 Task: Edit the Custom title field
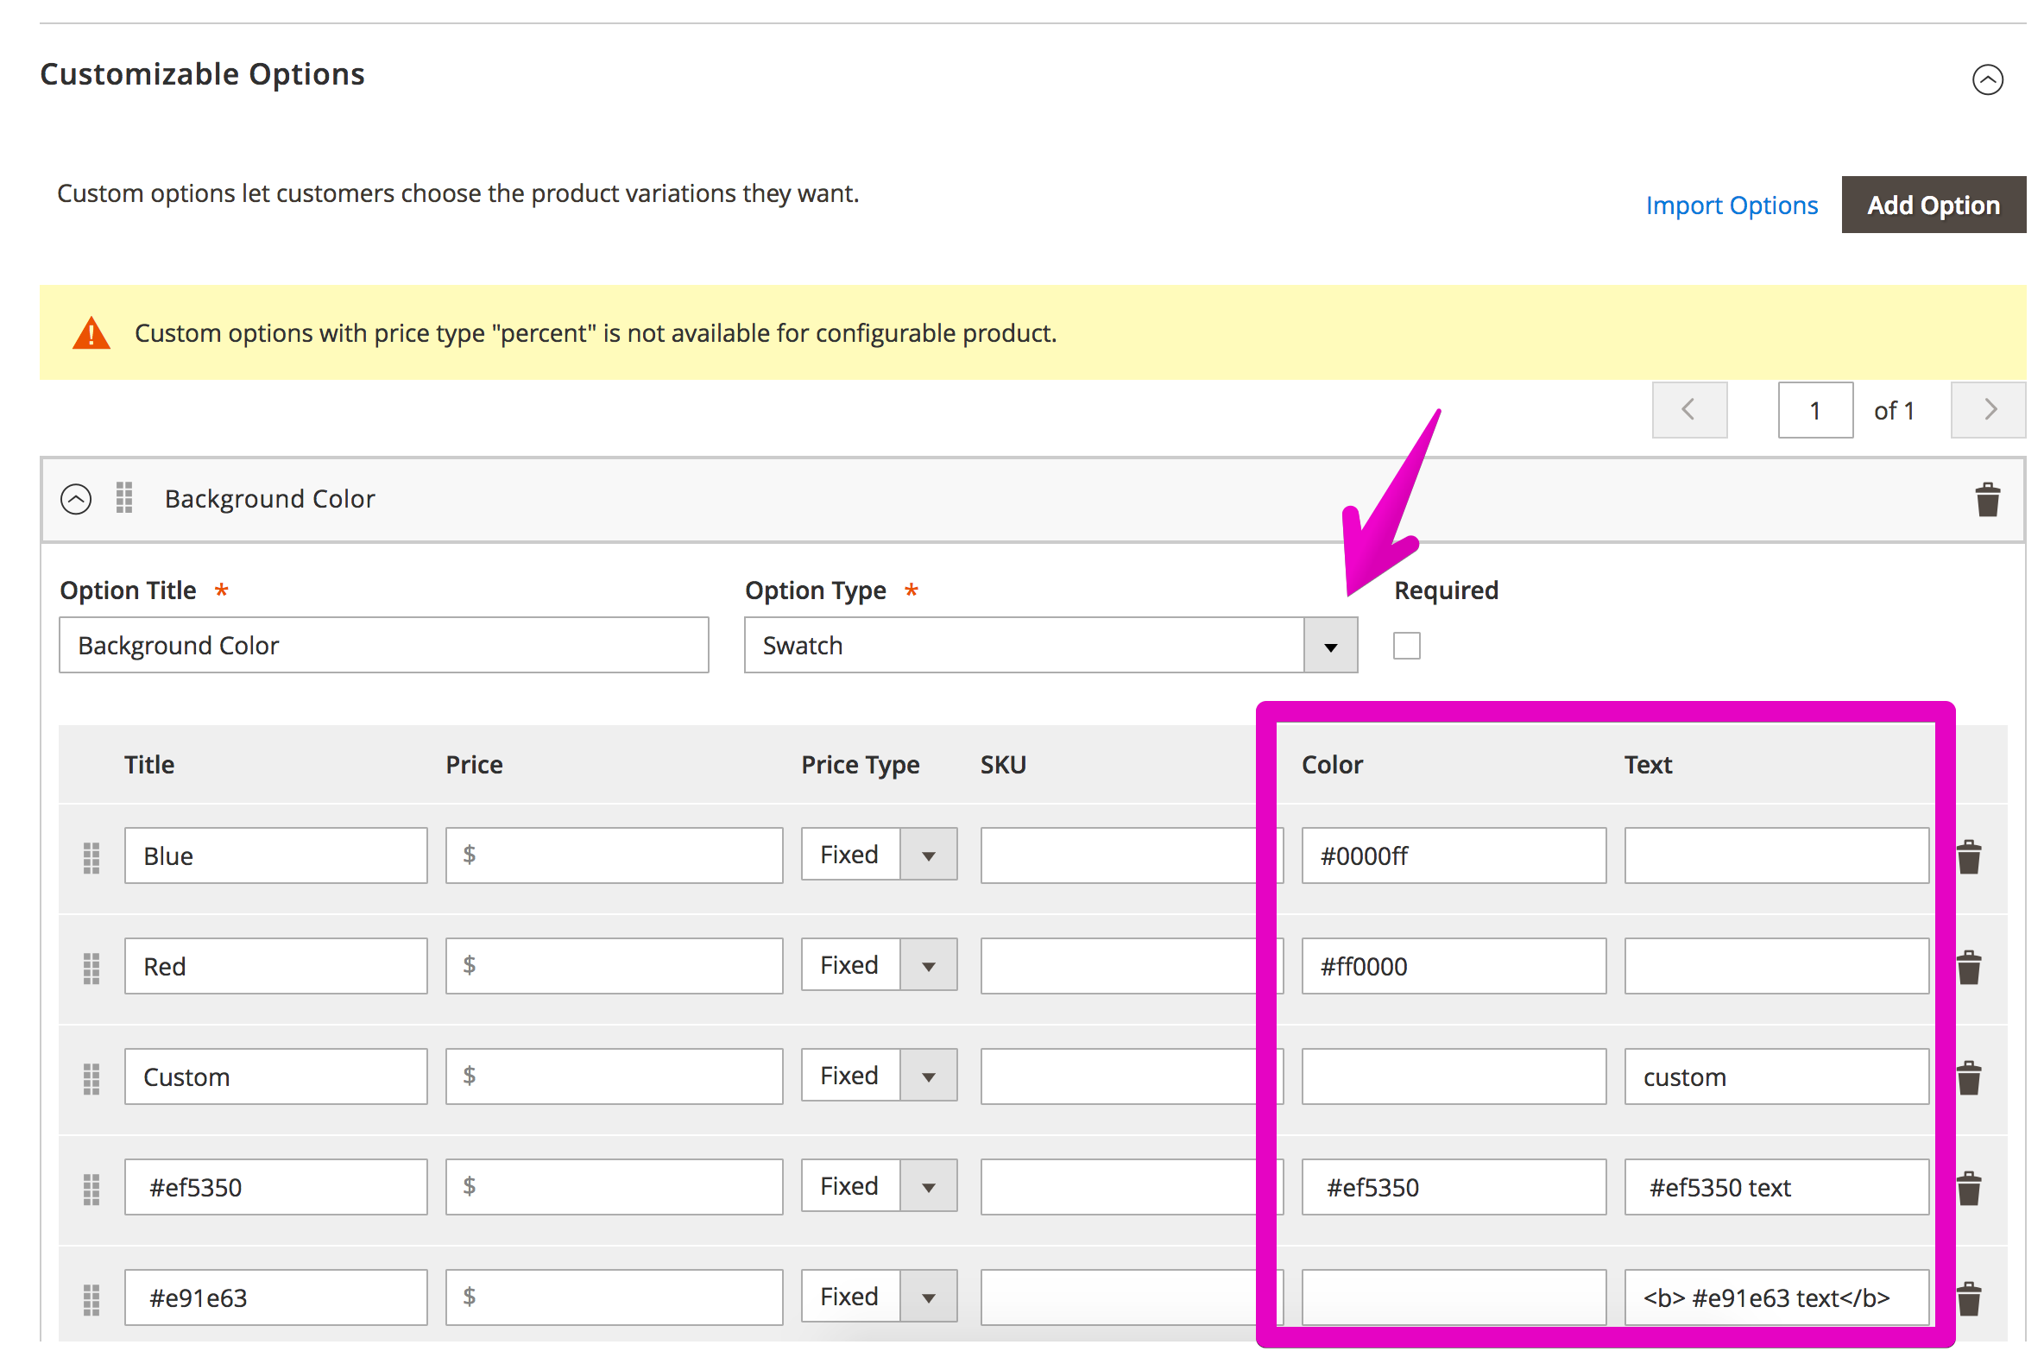pos(276,1076)
